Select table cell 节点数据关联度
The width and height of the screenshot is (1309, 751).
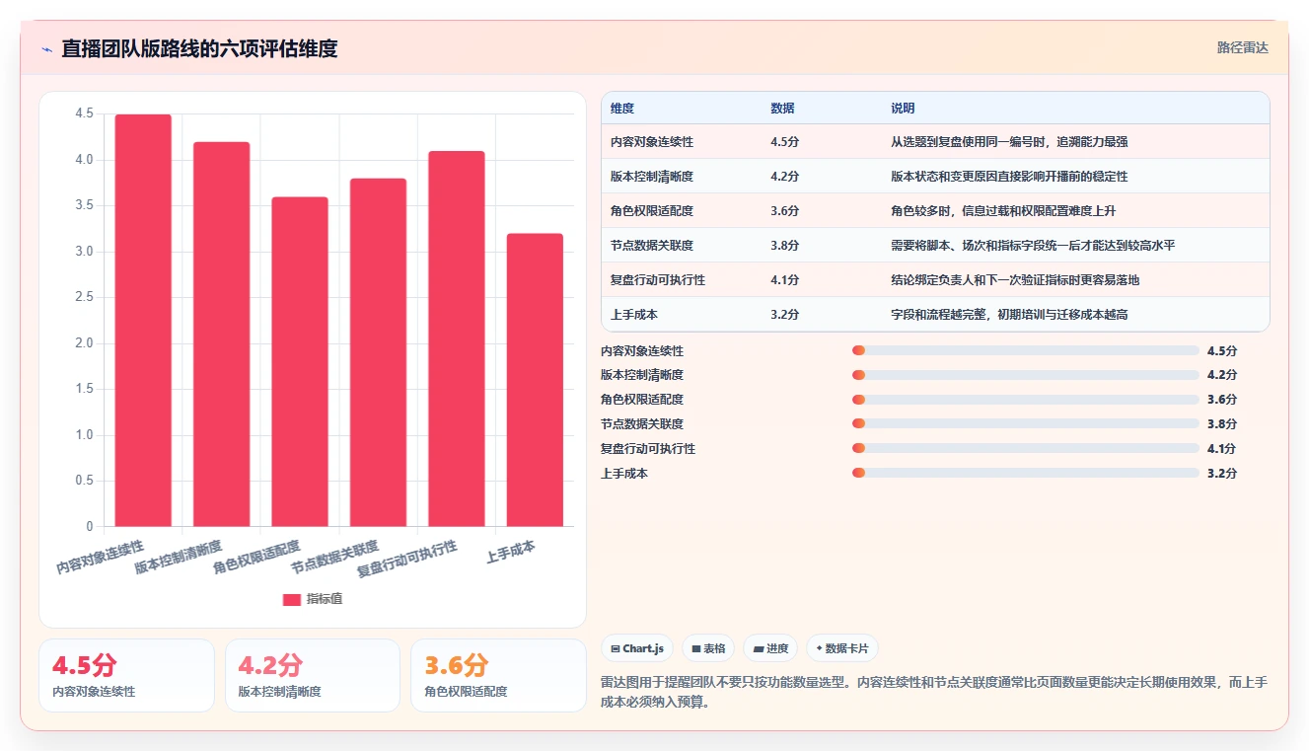(652, 246)
